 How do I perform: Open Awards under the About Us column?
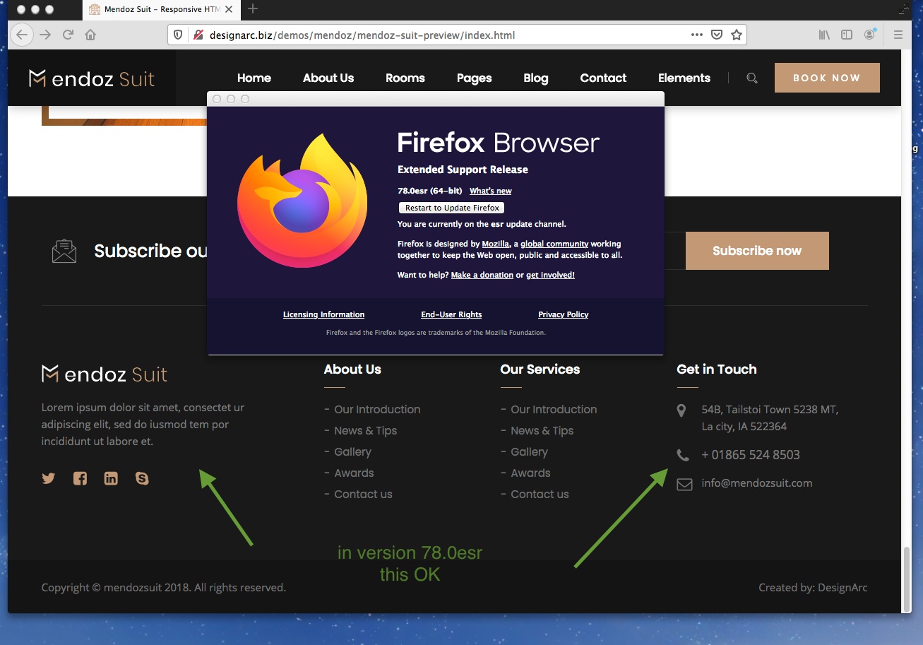(x=354, y=473)
